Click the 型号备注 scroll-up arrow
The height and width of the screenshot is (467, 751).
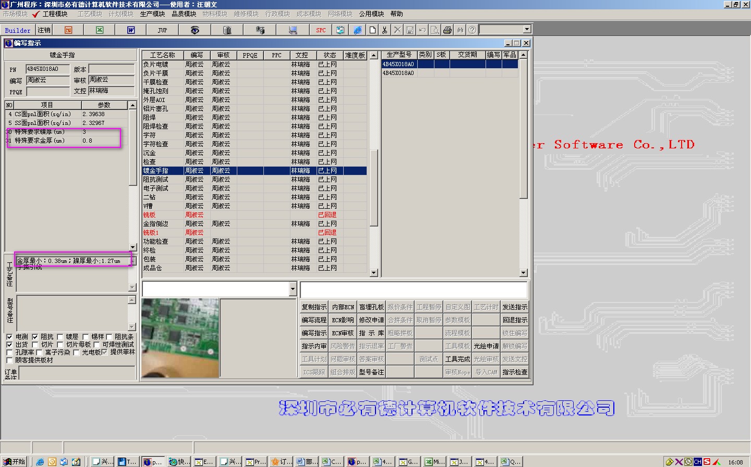tap(132, 300)
